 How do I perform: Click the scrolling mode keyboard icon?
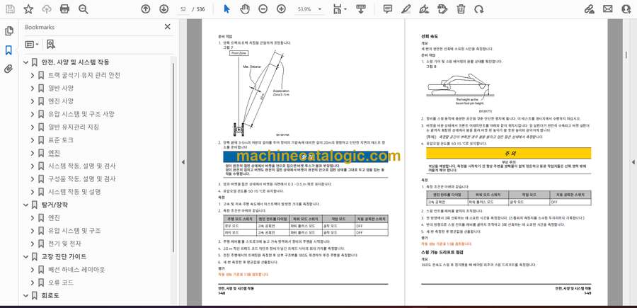coord(360,9)
